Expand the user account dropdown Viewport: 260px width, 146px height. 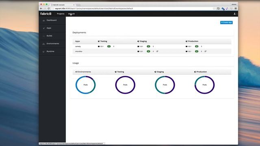235,14
